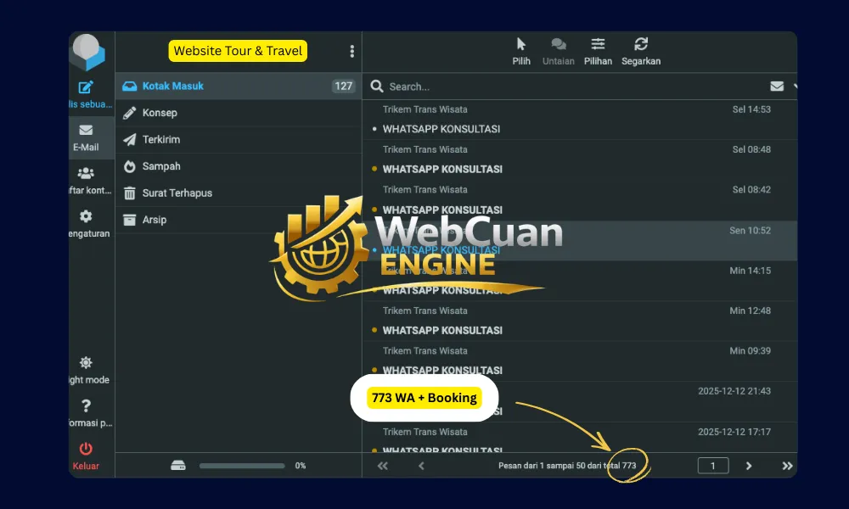Image resolution: width=849 pixels, height=509 pixels.
Task: Open the Sampah junk folder
Action: (x=161, y=166)
